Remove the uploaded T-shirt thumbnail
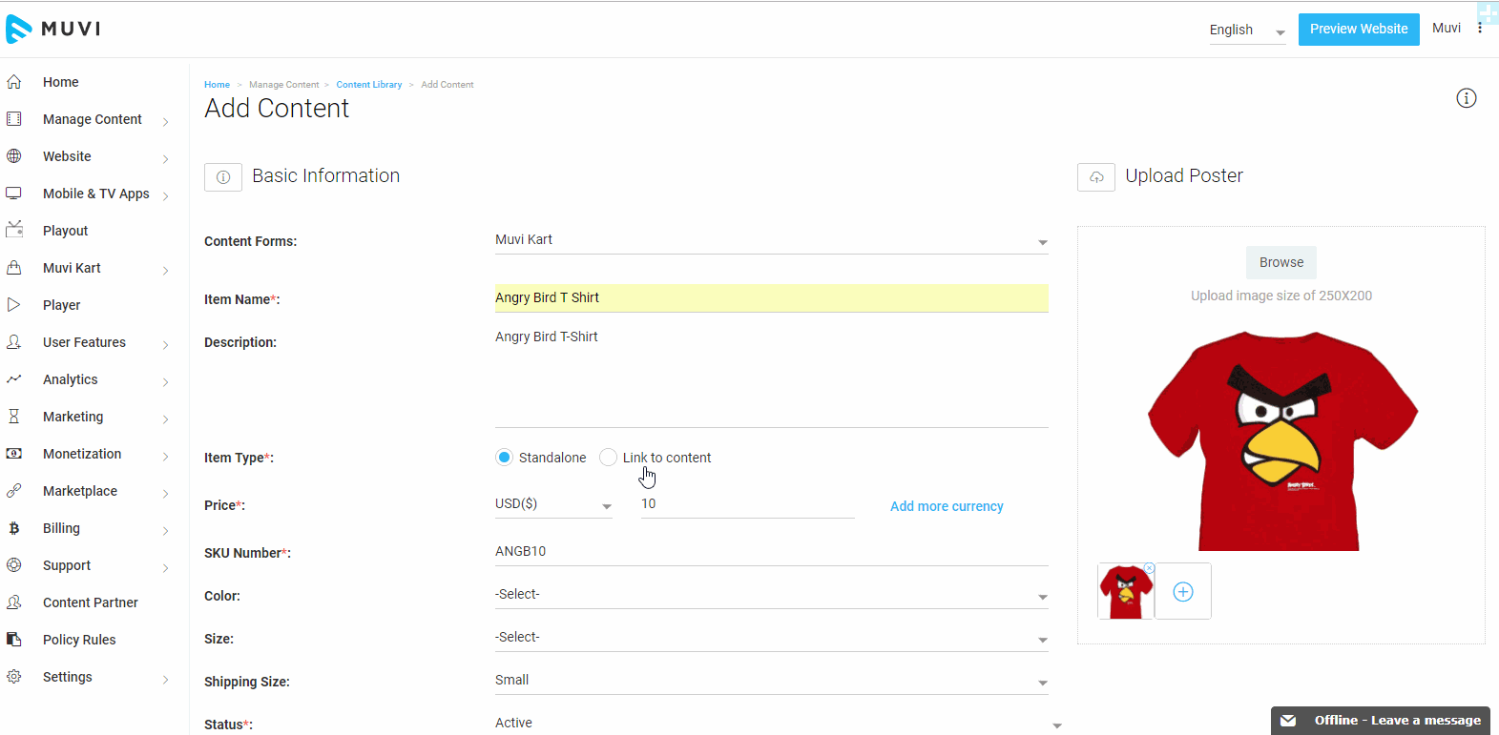Screen dimensions: 1499x735 tap(1150, 568)
